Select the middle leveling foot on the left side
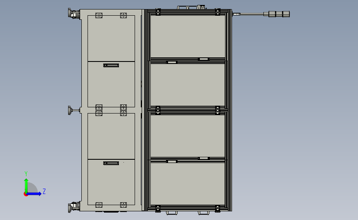The width and height of the screenshot is (358, 220). tap(74, 110)
